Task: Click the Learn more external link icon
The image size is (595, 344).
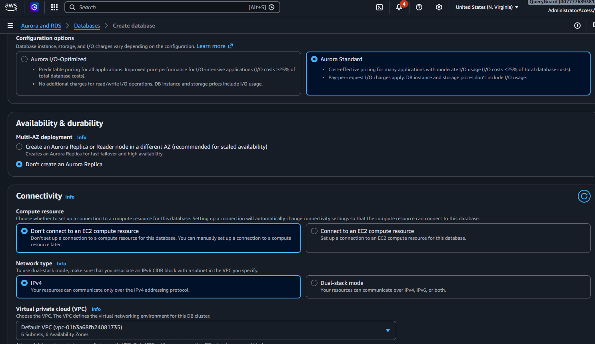Action: 230,46
